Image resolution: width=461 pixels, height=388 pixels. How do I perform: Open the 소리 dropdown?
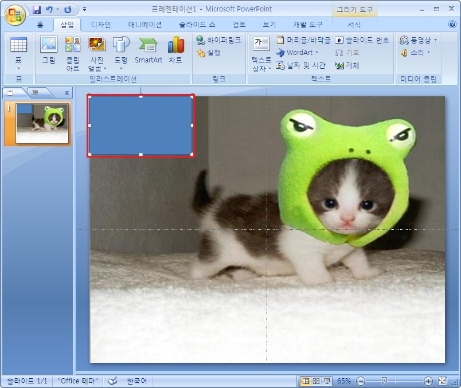pyautogui.click(x=415, y=53)
